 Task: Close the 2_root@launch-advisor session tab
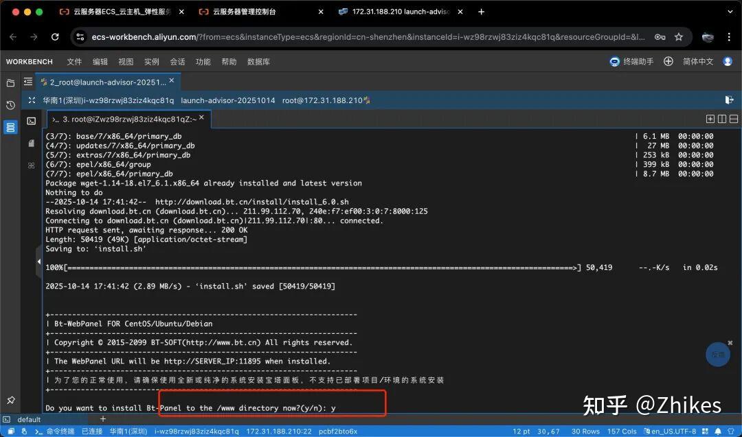(x=172, y=81)
